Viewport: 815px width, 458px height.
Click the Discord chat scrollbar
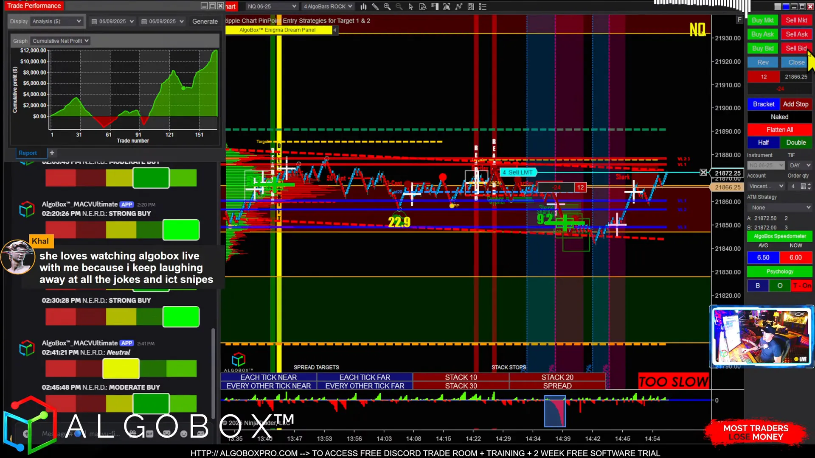coord(213,373)
